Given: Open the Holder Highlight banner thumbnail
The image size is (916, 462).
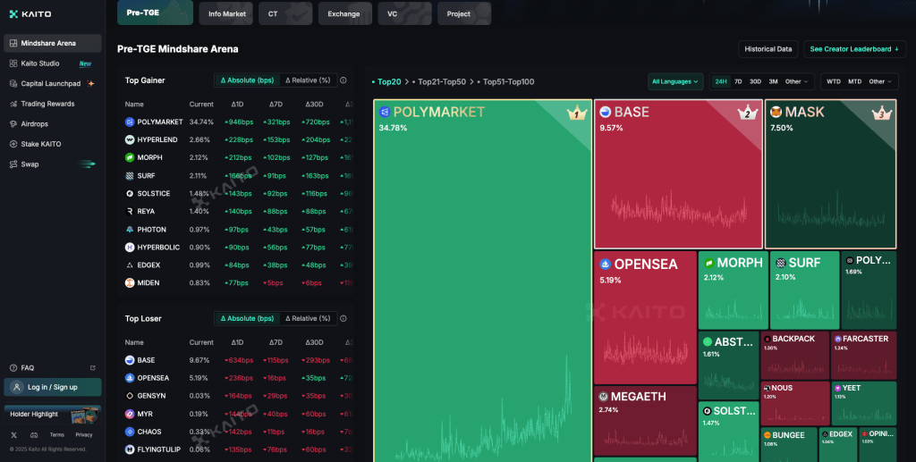Looking at the screenshot, I should (85, 416).
